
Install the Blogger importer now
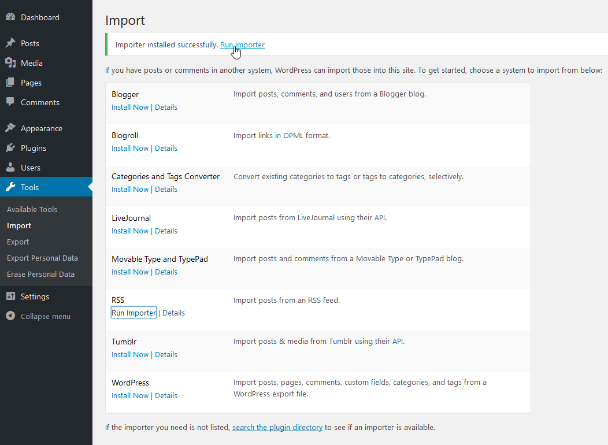coord(130,107)
